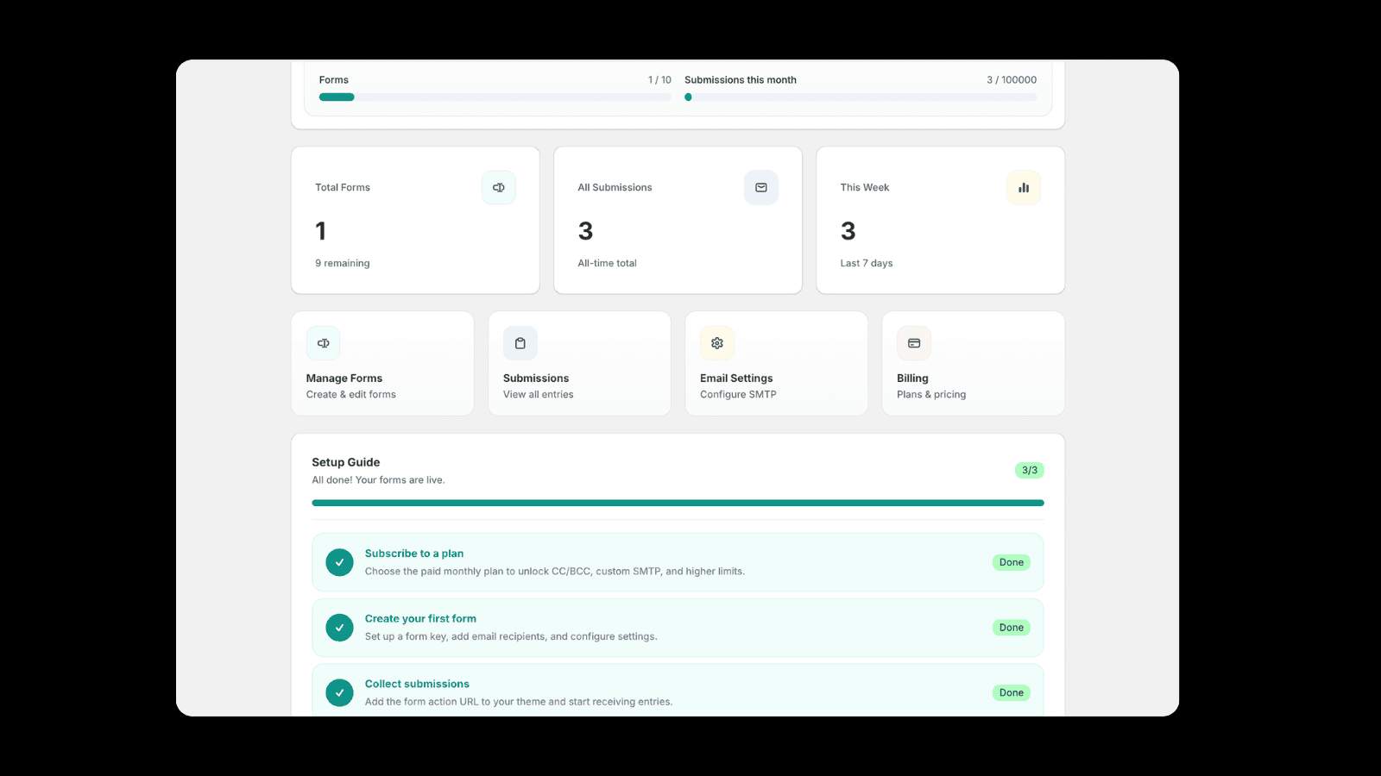The height and width of the screenshot is (776, 1381).
Task: Click the Total Forms megaphone icon
Action: point(499,187)
